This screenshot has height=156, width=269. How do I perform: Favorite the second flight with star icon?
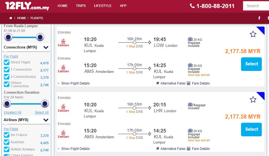click(253, 99)
